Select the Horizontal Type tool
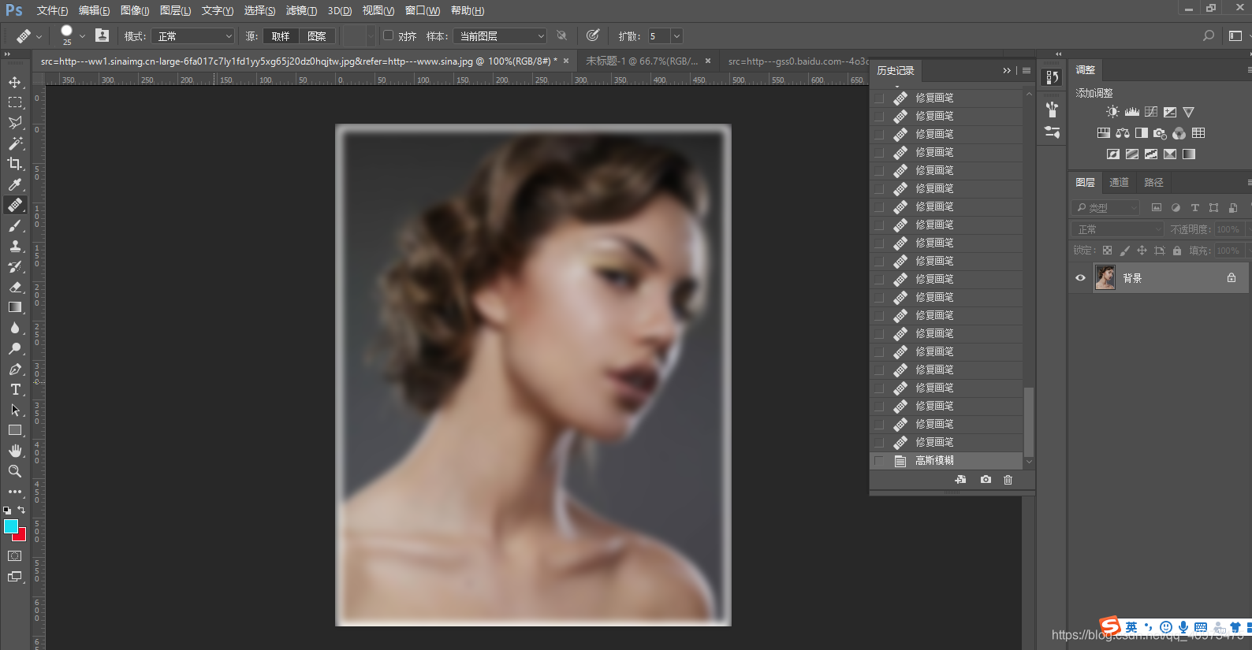Image resolution: width=1252 pixels, height=650 pixels. [x=15, y=389]
